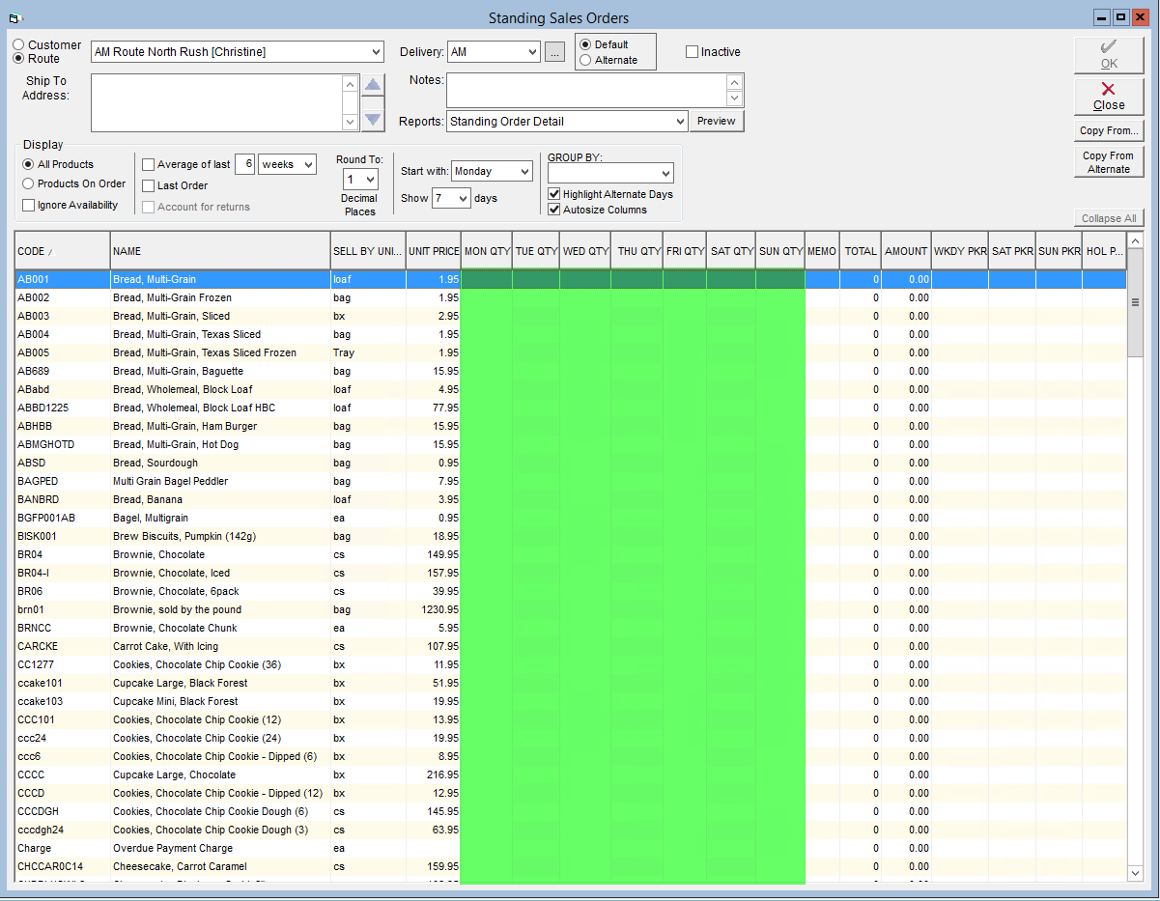Tick the Inactive checkbox

click(692, 52)
